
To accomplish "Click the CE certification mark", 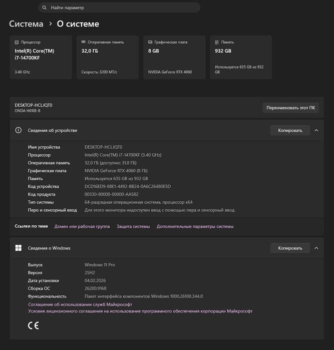I will pos(34,325).
